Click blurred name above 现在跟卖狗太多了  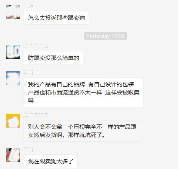(x=28, y=149)
